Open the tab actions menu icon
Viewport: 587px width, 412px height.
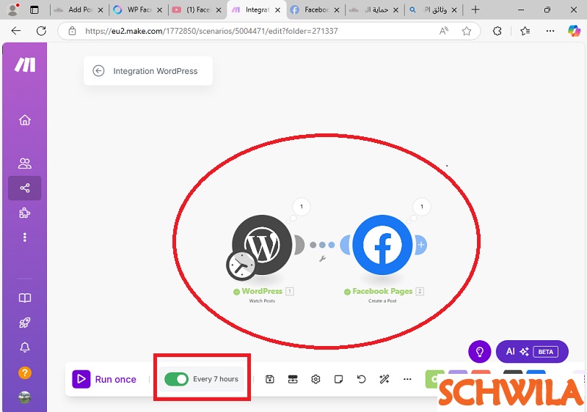coord(34,10)
